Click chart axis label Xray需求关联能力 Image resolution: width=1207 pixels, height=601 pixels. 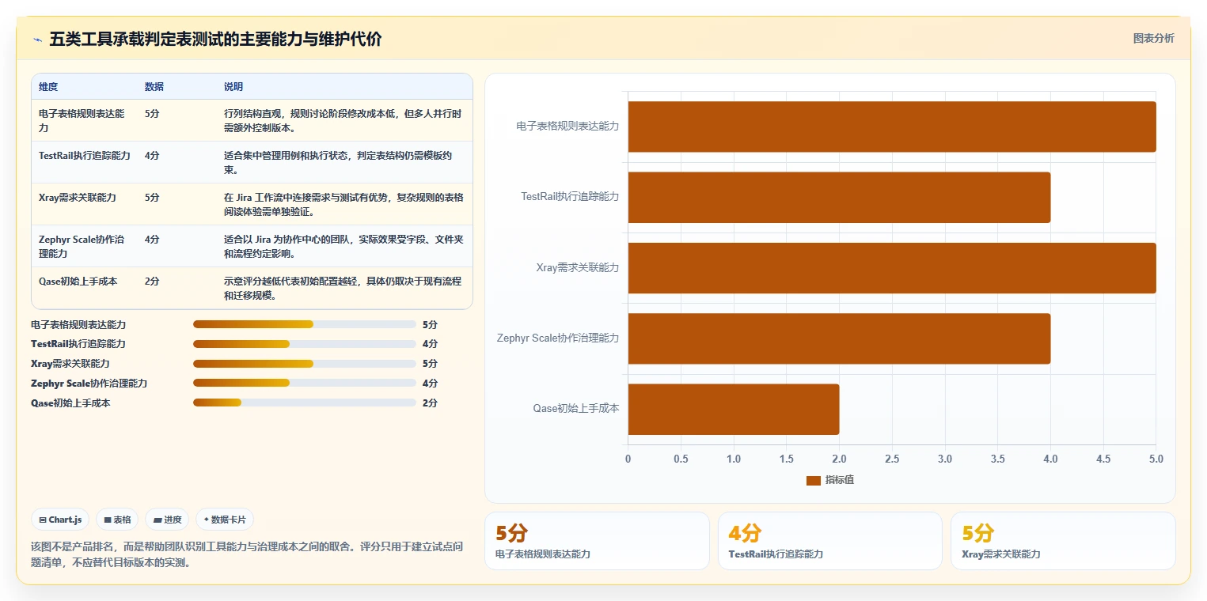[x=578, y=267]
